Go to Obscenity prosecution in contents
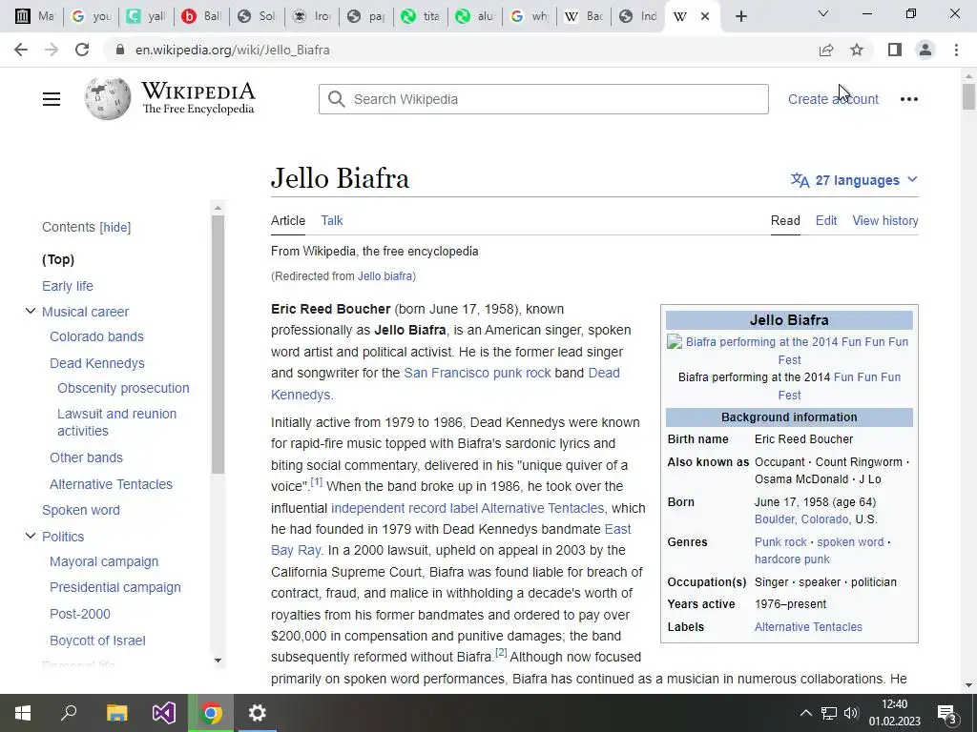The image size is (977, 732). pyautogui.click(x=123, y=388)
